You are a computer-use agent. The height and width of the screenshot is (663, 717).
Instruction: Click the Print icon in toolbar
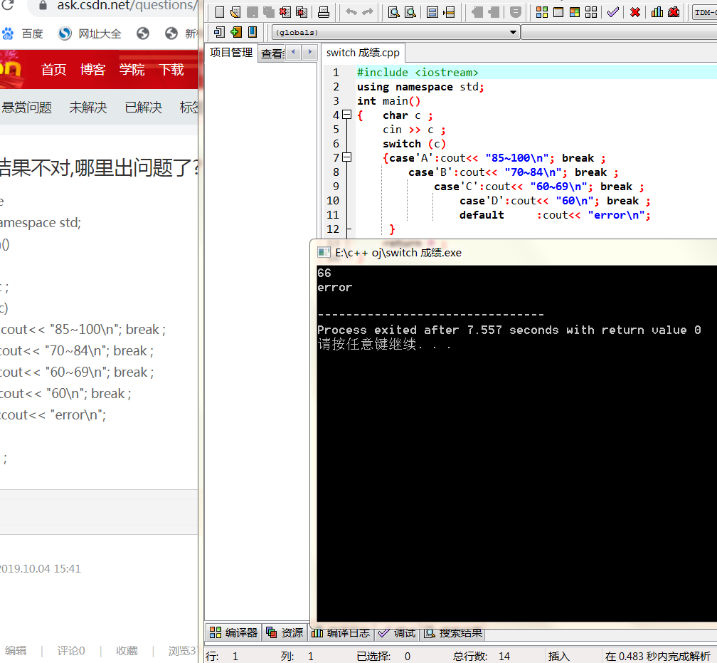(x=323, y=12)
